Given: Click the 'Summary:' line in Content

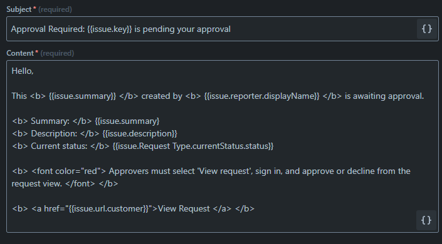Looking at the screenshot, I should [86, 121].
